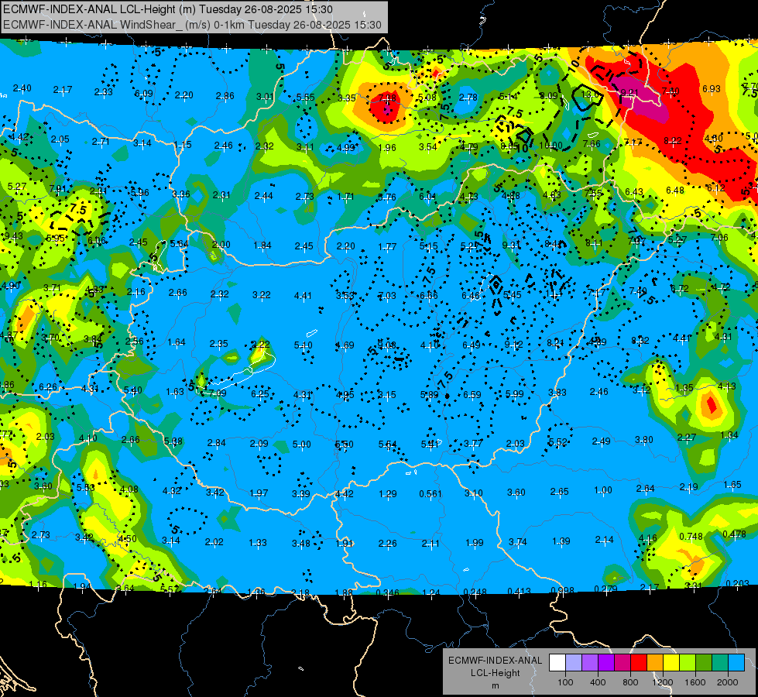
Task: Click the wind shear value "5.10"
Action: 303,345
